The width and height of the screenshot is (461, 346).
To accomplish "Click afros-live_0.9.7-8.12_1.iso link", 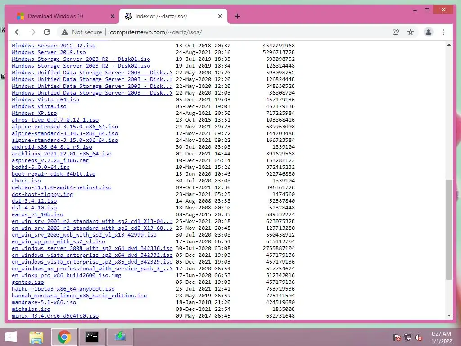I will [55, 120].
